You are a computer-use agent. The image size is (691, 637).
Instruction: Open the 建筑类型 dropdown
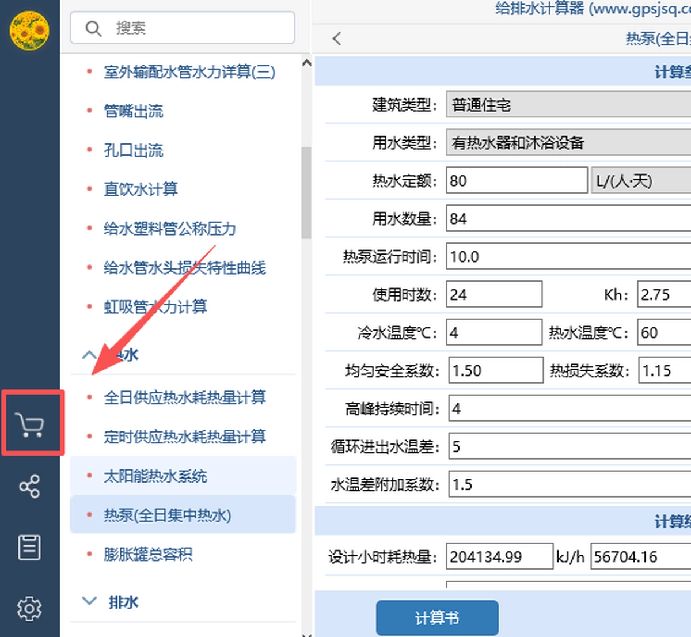click(x=567, y=105)
